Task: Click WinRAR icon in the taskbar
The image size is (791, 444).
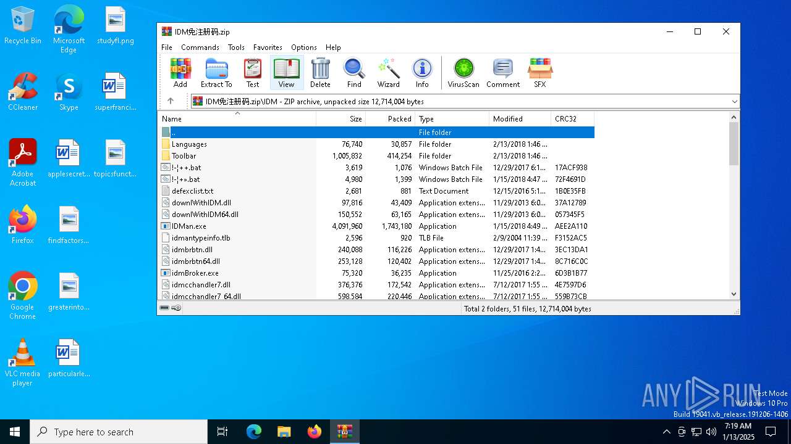Action: [344, 432]
